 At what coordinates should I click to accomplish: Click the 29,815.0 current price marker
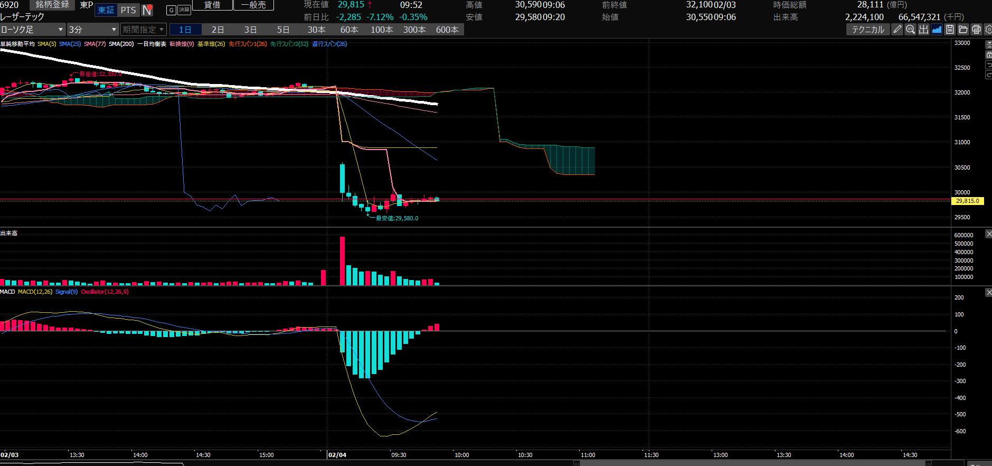(x=967, y=201)
